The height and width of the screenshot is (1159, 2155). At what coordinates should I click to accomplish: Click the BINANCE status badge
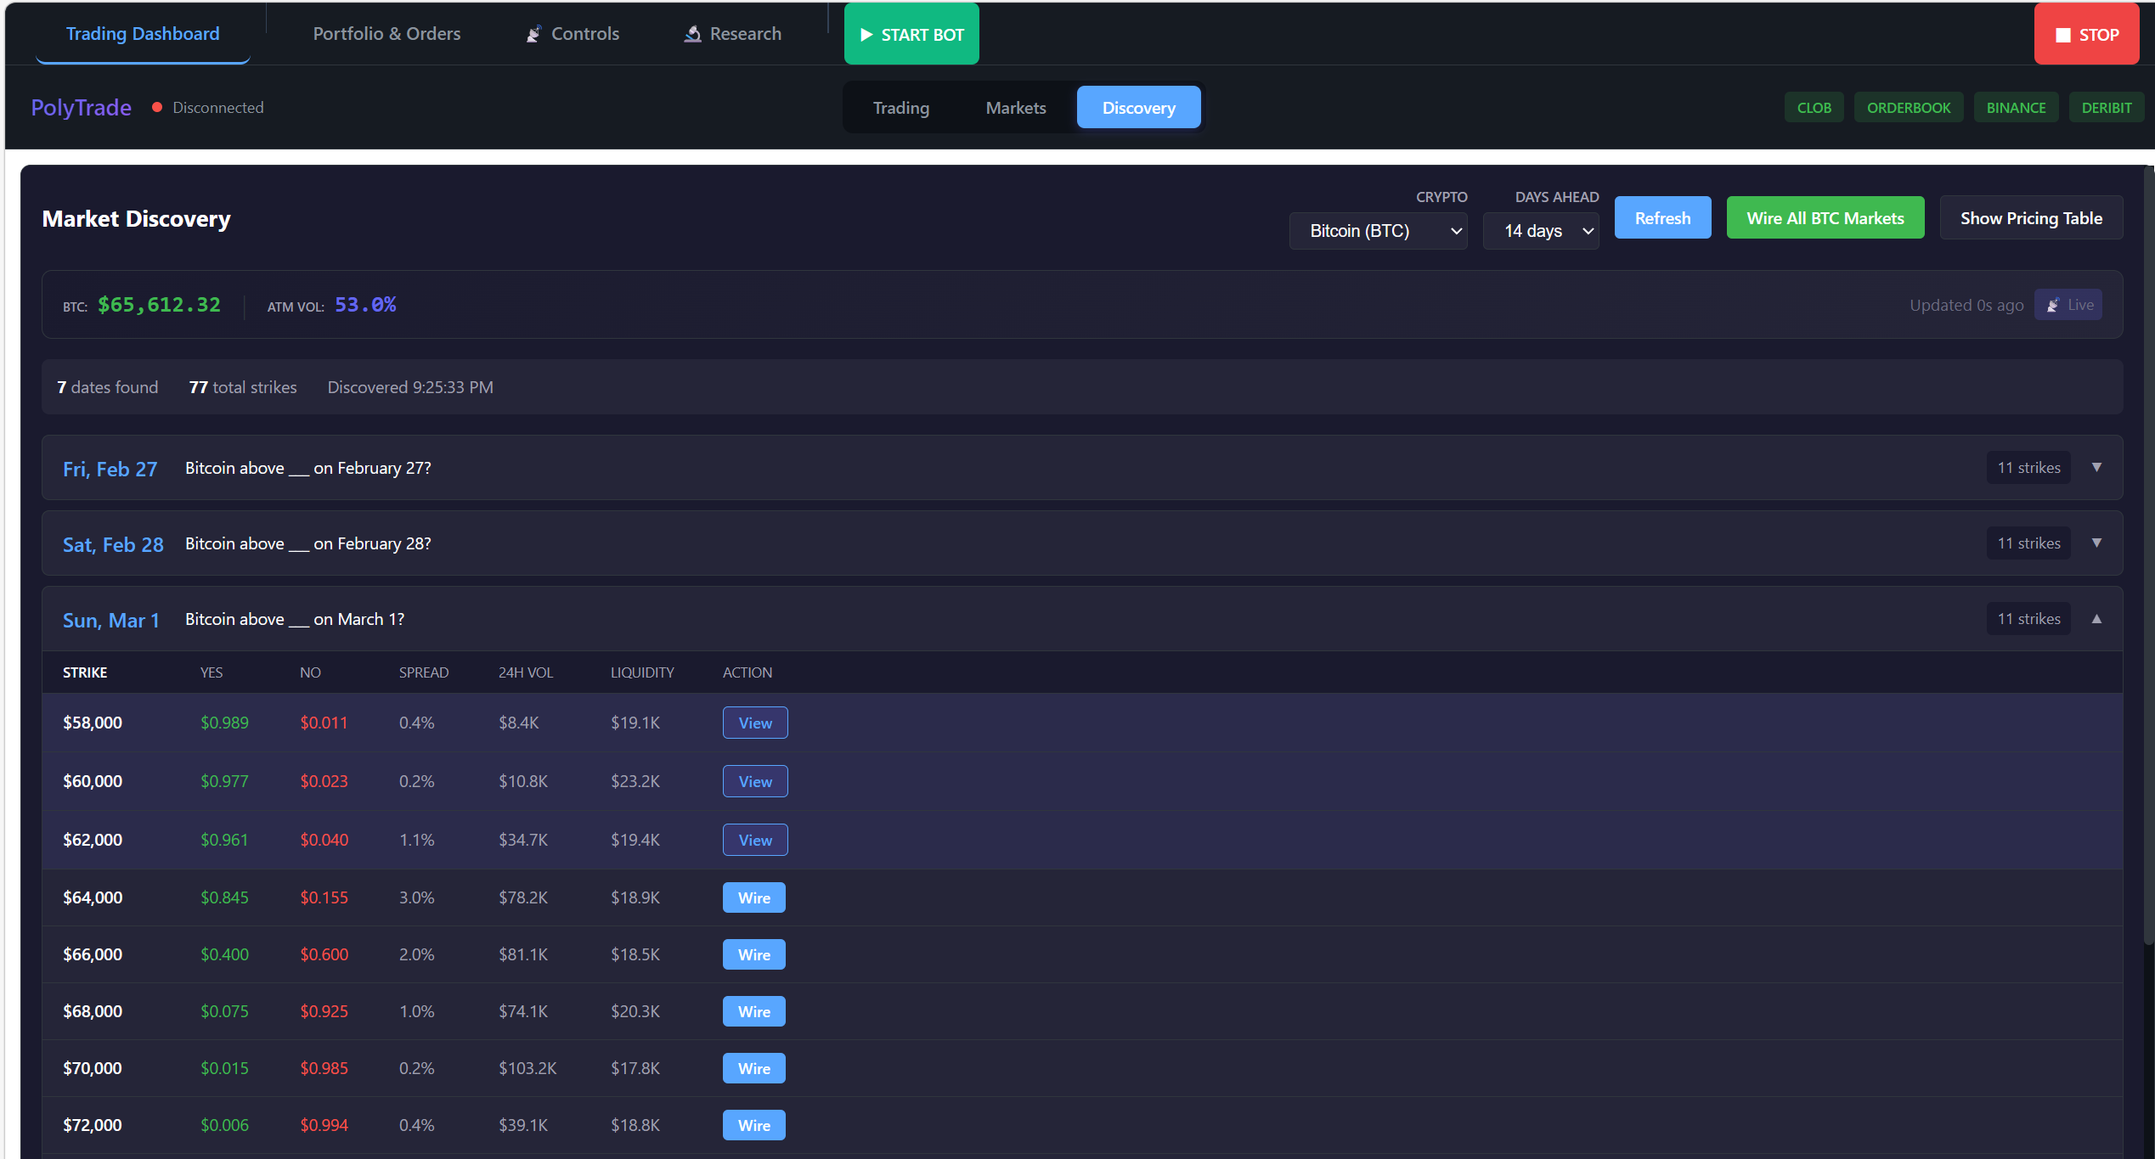[2016, 108]
